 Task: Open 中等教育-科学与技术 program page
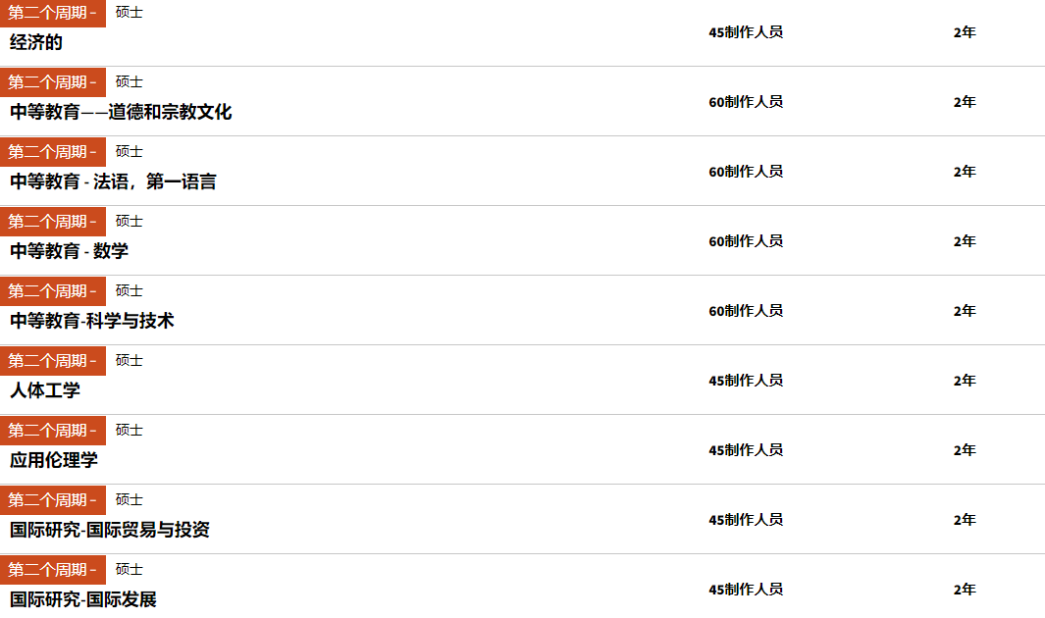[x=92, y=321]
